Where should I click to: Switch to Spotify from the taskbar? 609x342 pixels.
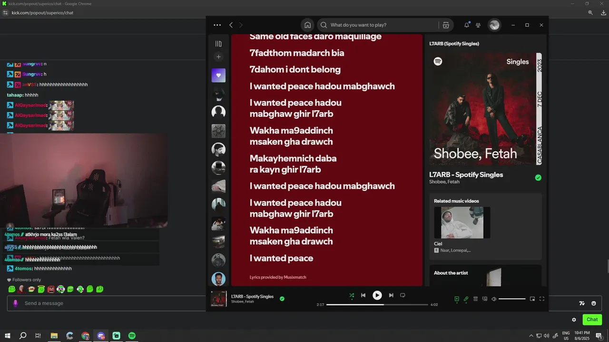click(132, 336)
